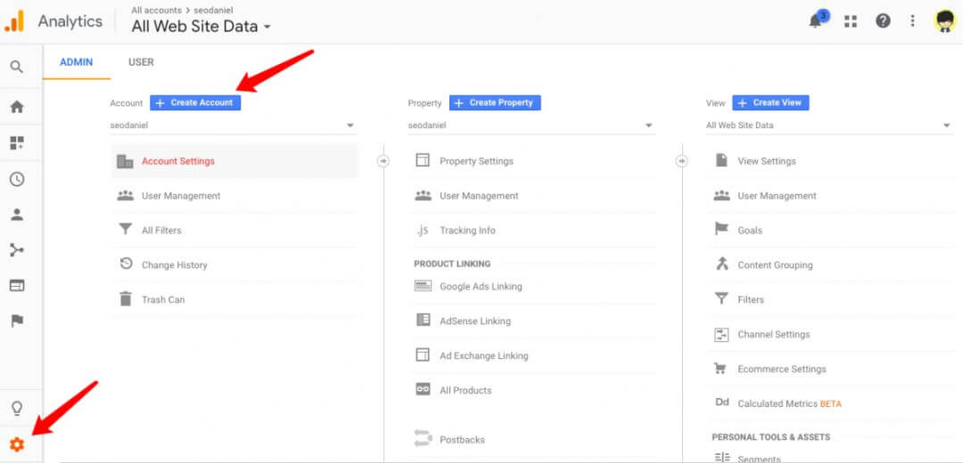The width and height of the screenshot is (963, 463).
Task: Click the user profile avatar
Action: pos(944,21)
